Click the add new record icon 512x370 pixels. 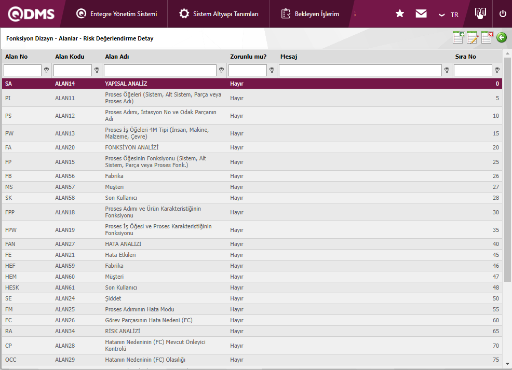[459, 37]
